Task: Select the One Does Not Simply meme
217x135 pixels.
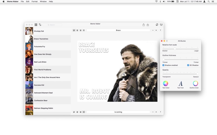Action: pyautogui.click(x=48, y=54)
